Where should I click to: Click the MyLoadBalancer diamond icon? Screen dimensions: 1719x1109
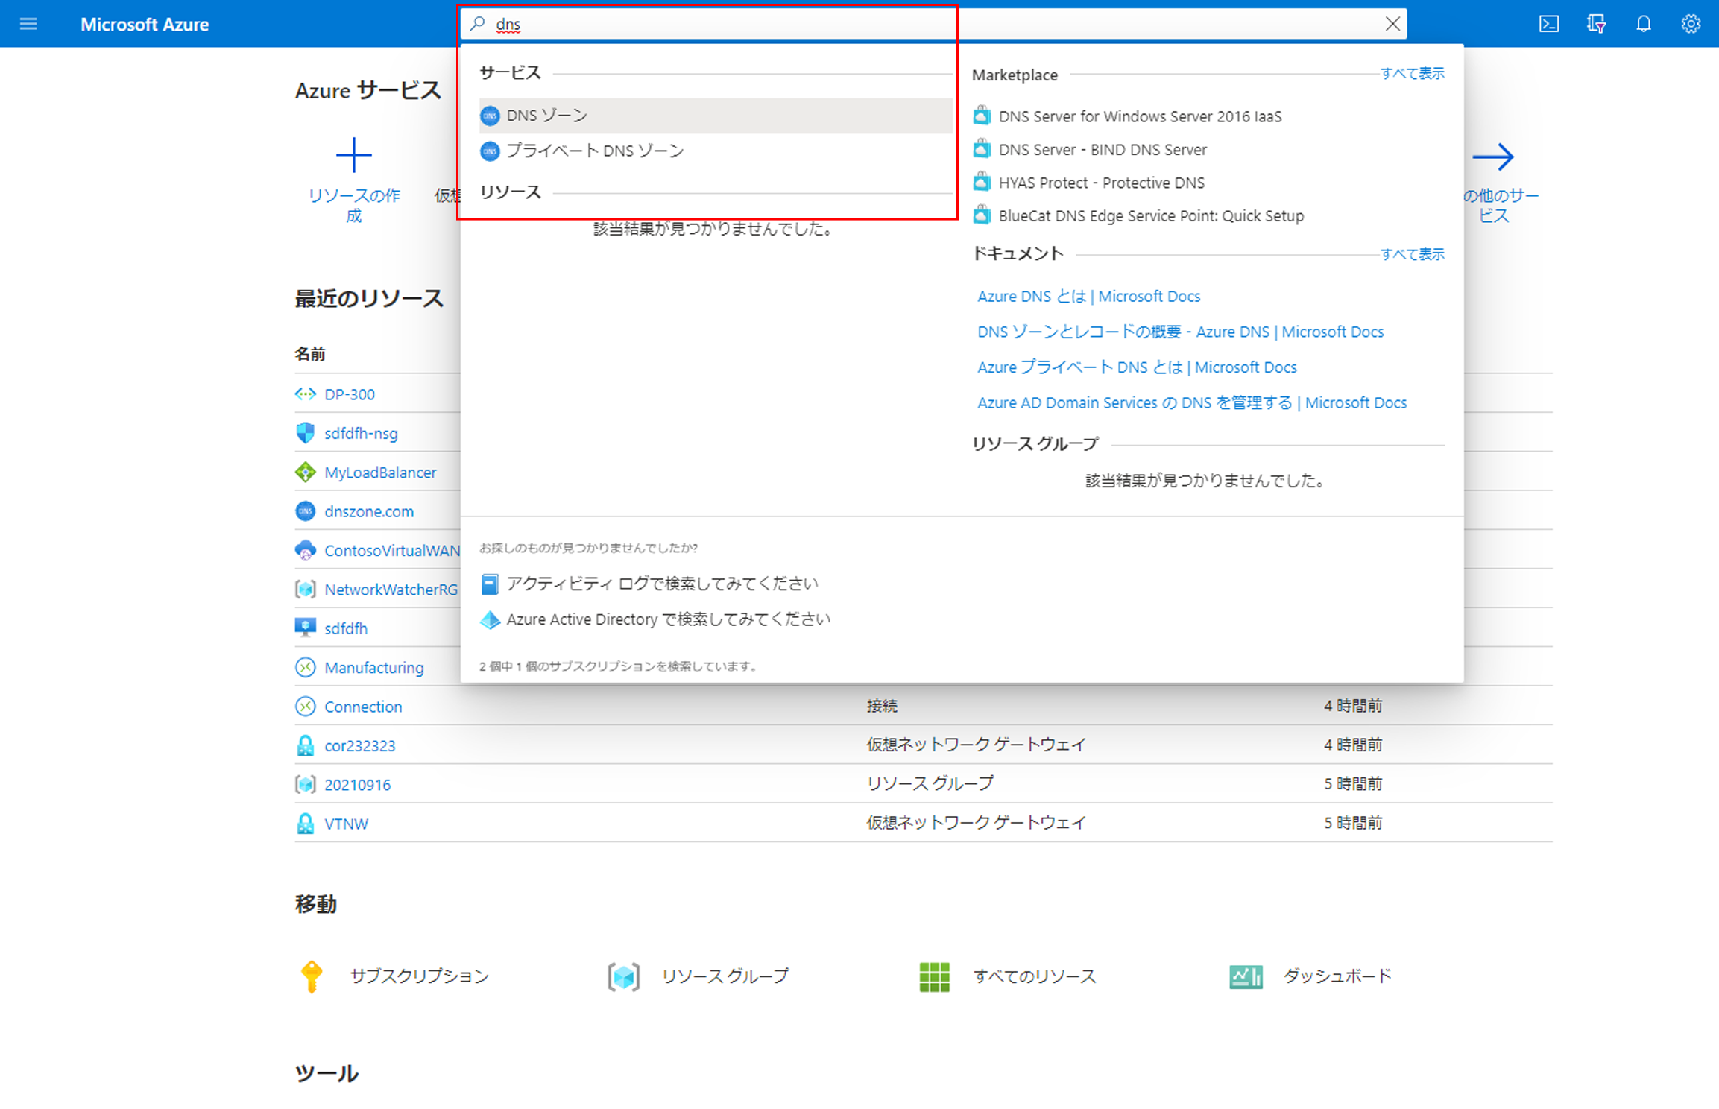(x=306, y=473)
